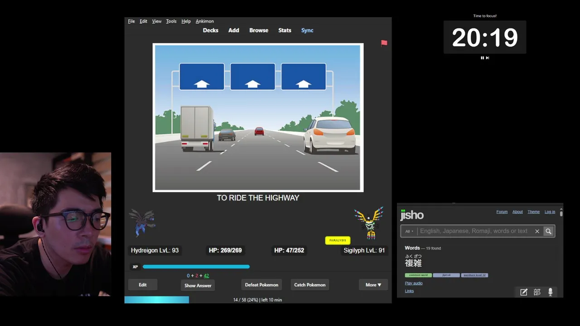Open the Ankimon menu
The height and width of the screenshot is (326, 580).
[x=205, y=21]
